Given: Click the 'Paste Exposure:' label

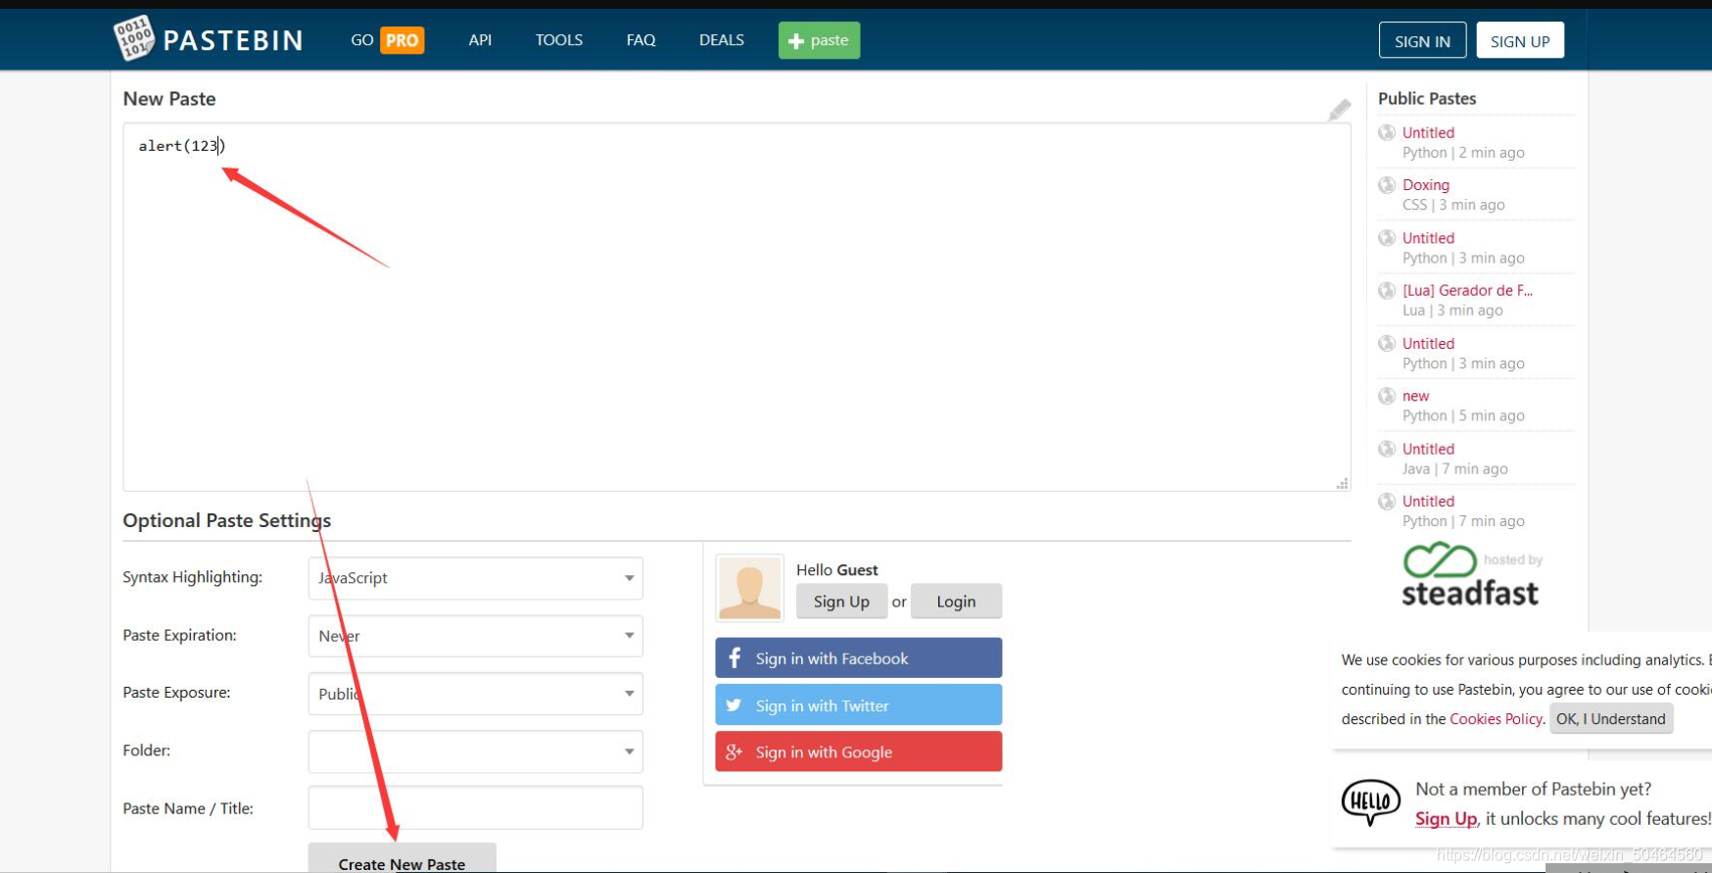Looking at the screenshot, I should 176,692.
